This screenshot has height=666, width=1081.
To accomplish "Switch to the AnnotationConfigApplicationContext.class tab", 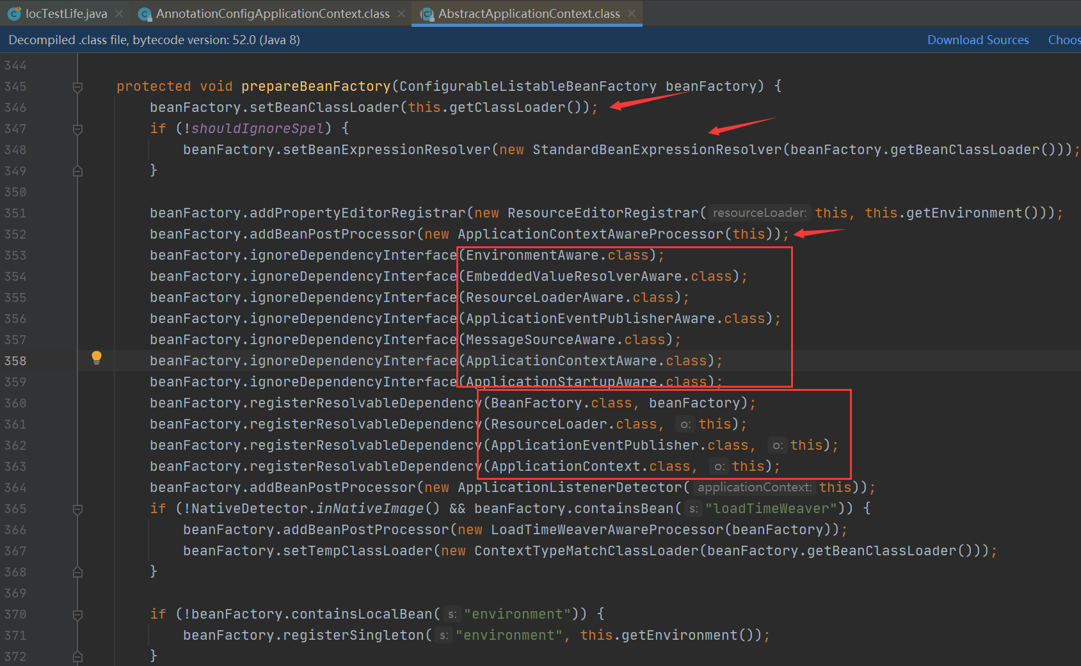I will coord(271,13).
